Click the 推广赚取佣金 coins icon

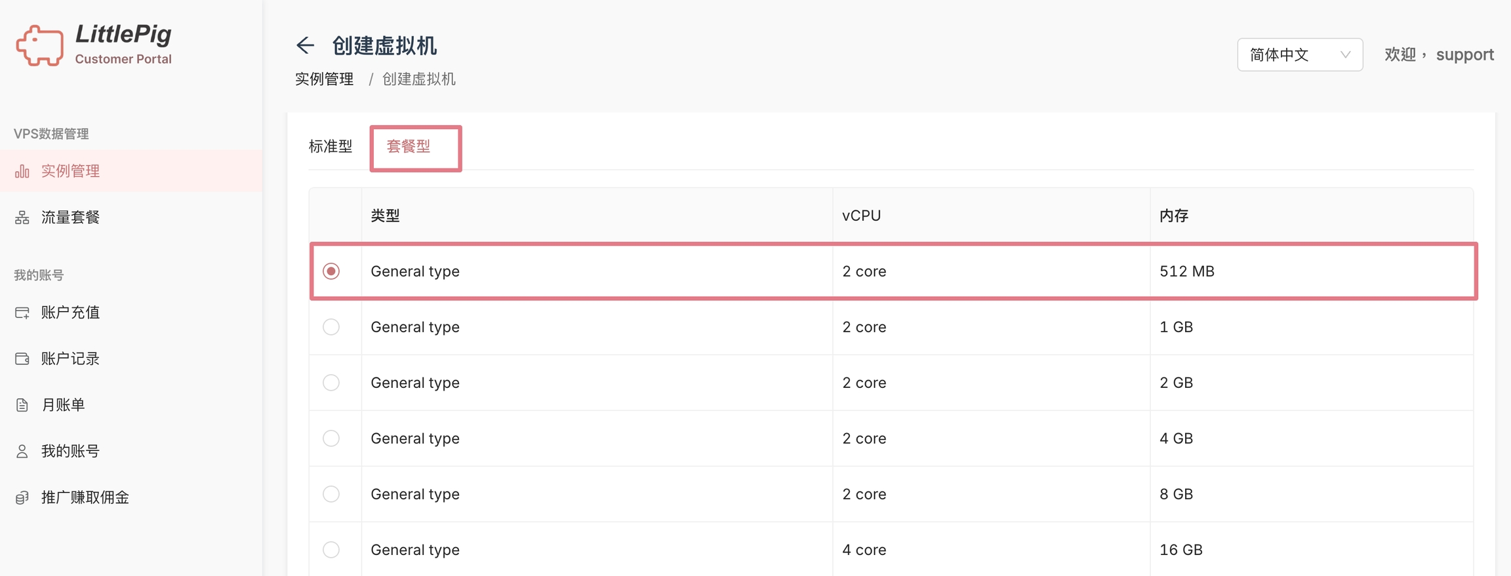(x=22, y=497)
